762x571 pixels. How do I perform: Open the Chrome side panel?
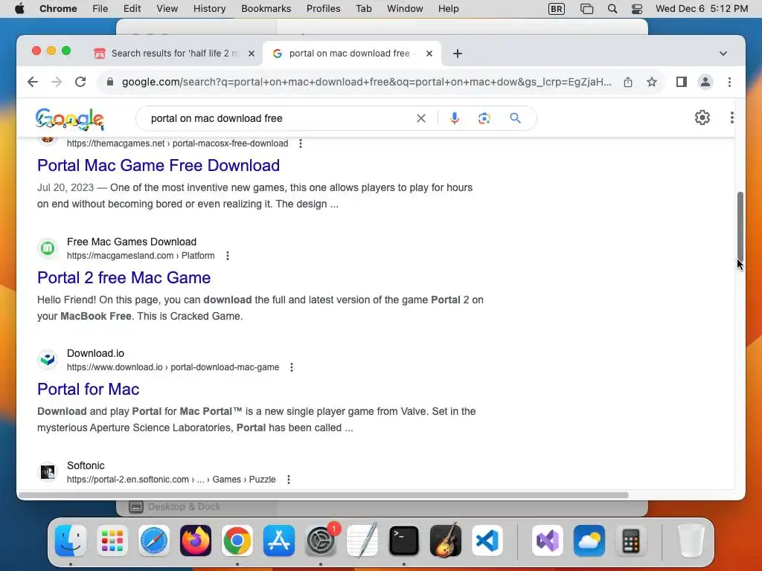click(682, 82)
